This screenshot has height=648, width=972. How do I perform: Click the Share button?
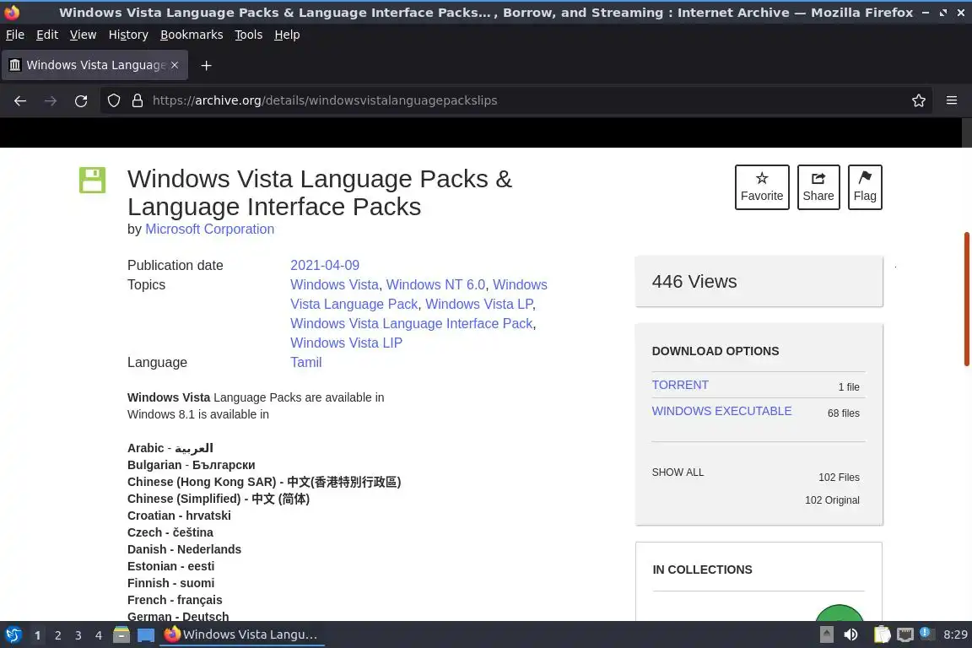point(818,187)
